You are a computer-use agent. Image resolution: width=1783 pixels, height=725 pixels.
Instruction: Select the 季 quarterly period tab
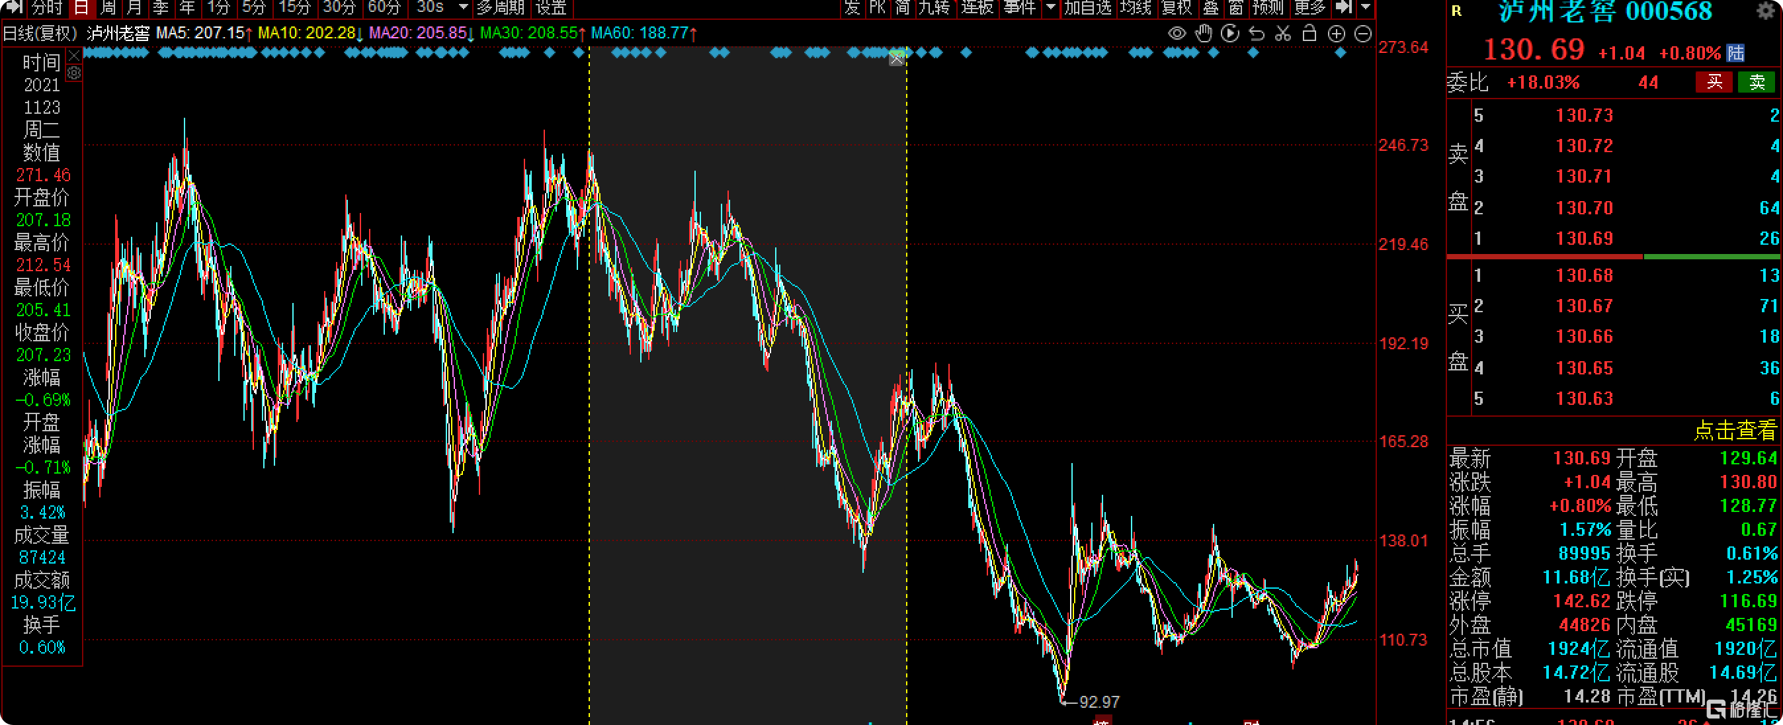click(x=161, y=8)
